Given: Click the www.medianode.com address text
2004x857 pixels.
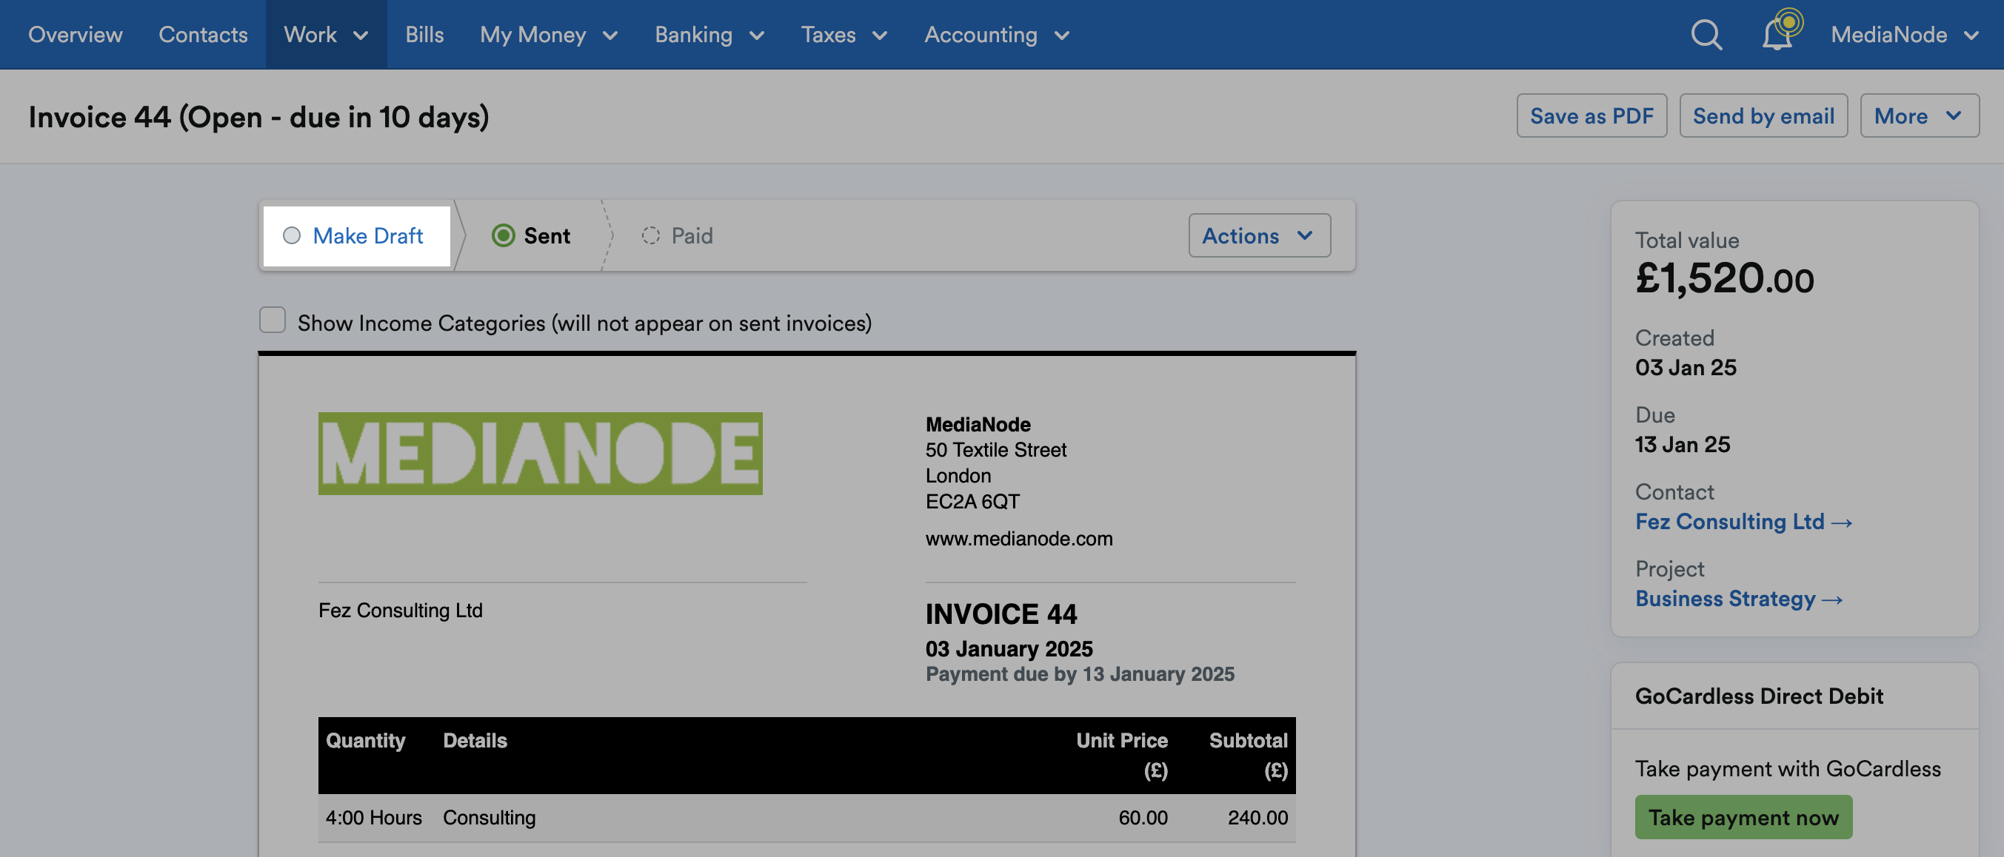Looking at the screenshot, I should (x=1018, y=538).
